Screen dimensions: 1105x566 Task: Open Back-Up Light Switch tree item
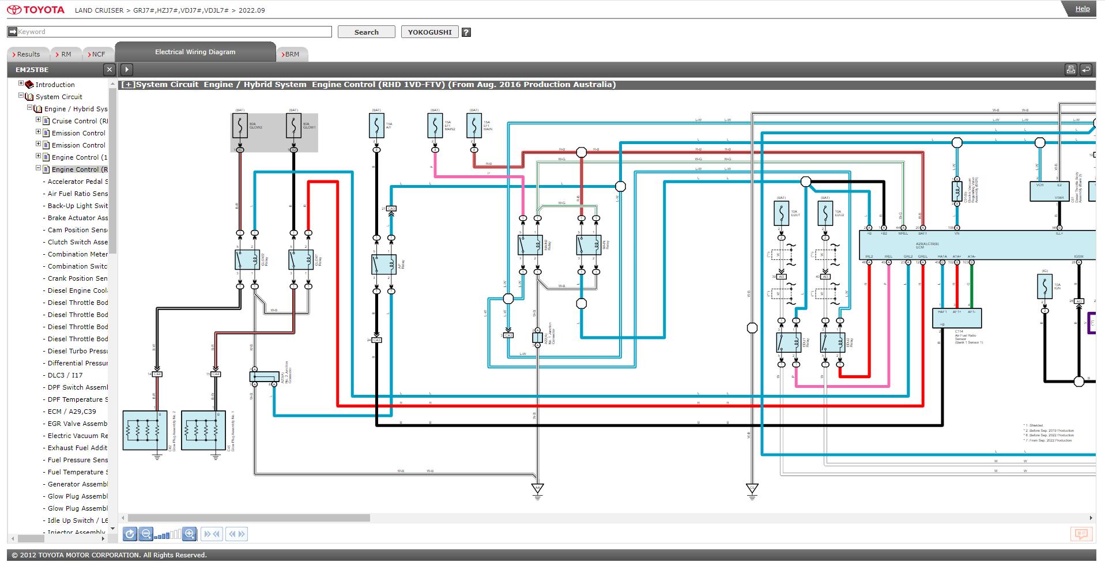pyautogui.click(x=78, y=206)
